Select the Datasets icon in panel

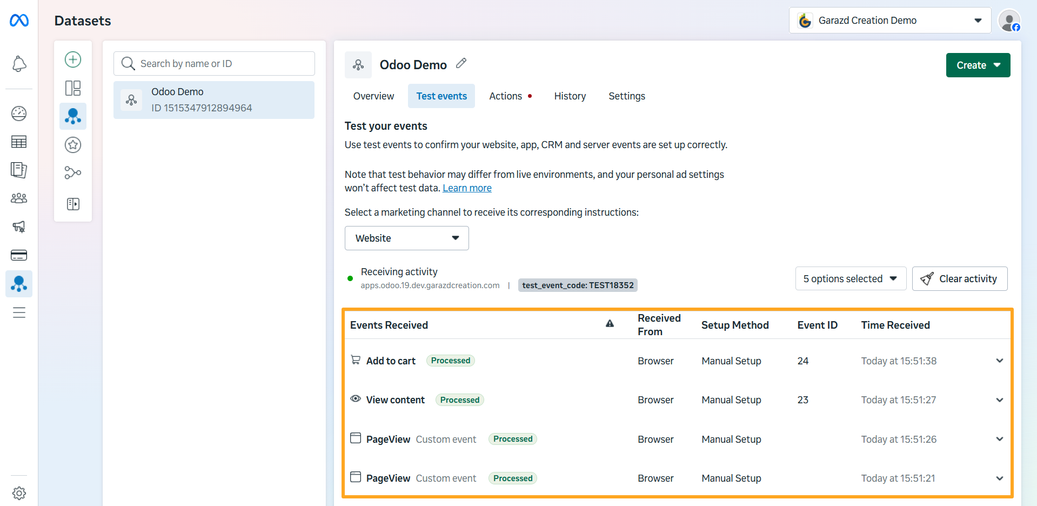(x=73, y=116)
